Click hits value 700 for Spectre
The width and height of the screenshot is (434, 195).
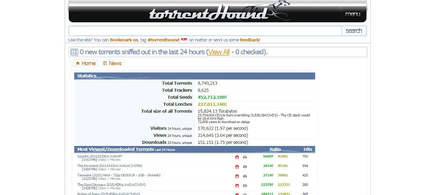tap(305, 156)
